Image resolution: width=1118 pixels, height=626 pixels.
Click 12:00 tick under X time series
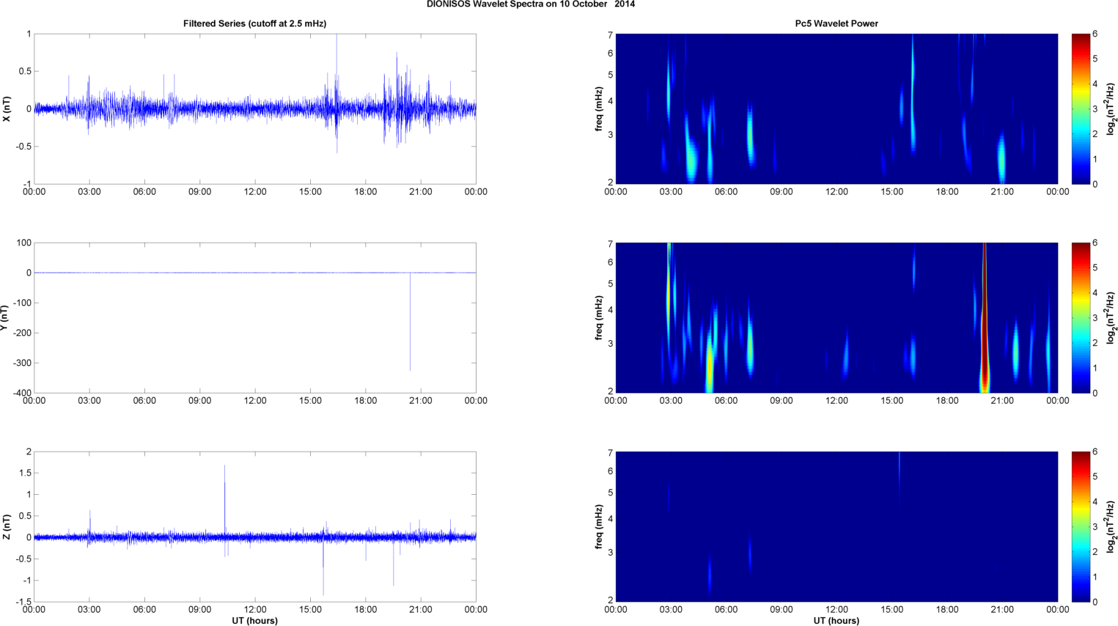click(x=255, y=191)
